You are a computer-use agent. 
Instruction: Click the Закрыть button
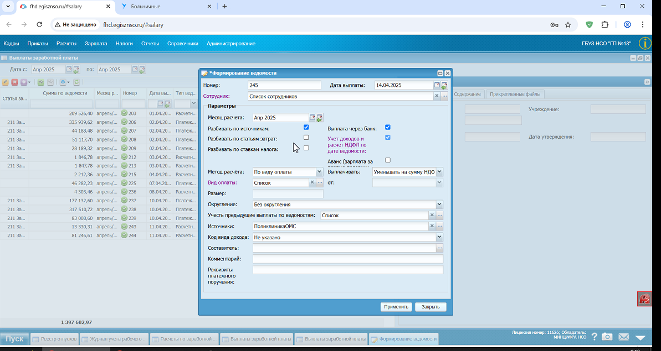tap(431, 307)
